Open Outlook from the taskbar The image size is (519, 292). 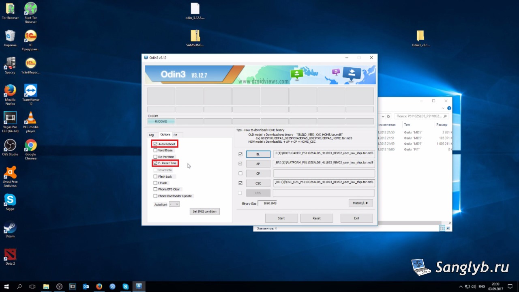coord(86,286)
